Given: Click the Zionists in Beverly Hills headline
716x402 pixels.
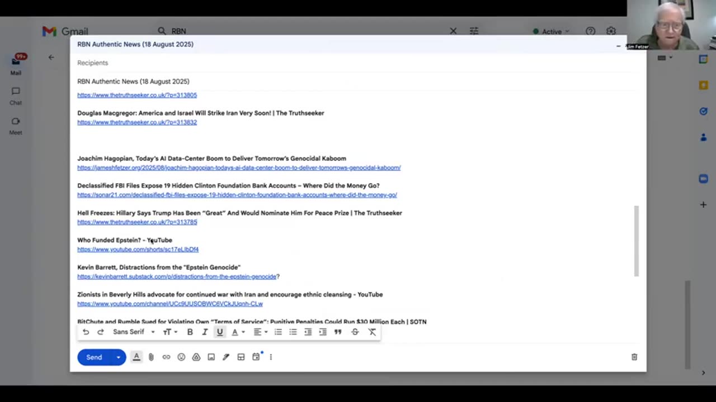Looking at the screenshot, I should click(x=230, y=294).
